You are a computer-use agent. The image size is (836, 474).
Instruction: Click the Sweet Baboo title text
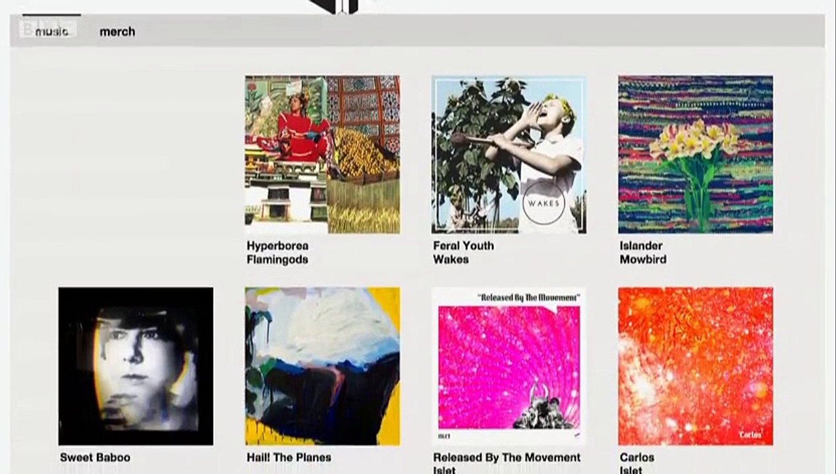point(95,458)
